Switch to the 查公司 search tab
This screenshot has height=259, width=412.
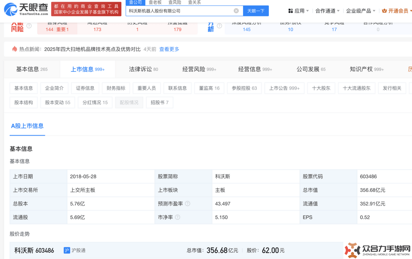(x=135, y=2)
